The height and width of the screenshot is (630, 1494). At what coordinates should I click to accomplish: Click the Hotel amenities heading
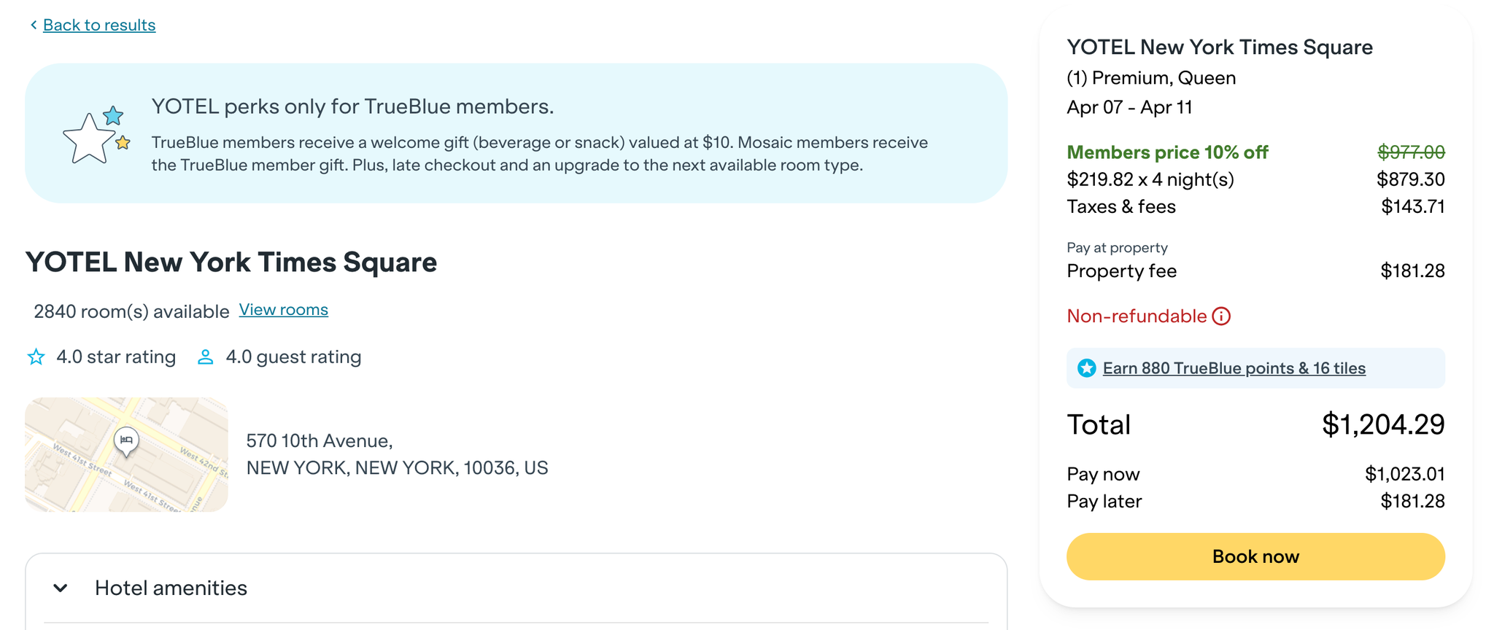click(171, 588)
